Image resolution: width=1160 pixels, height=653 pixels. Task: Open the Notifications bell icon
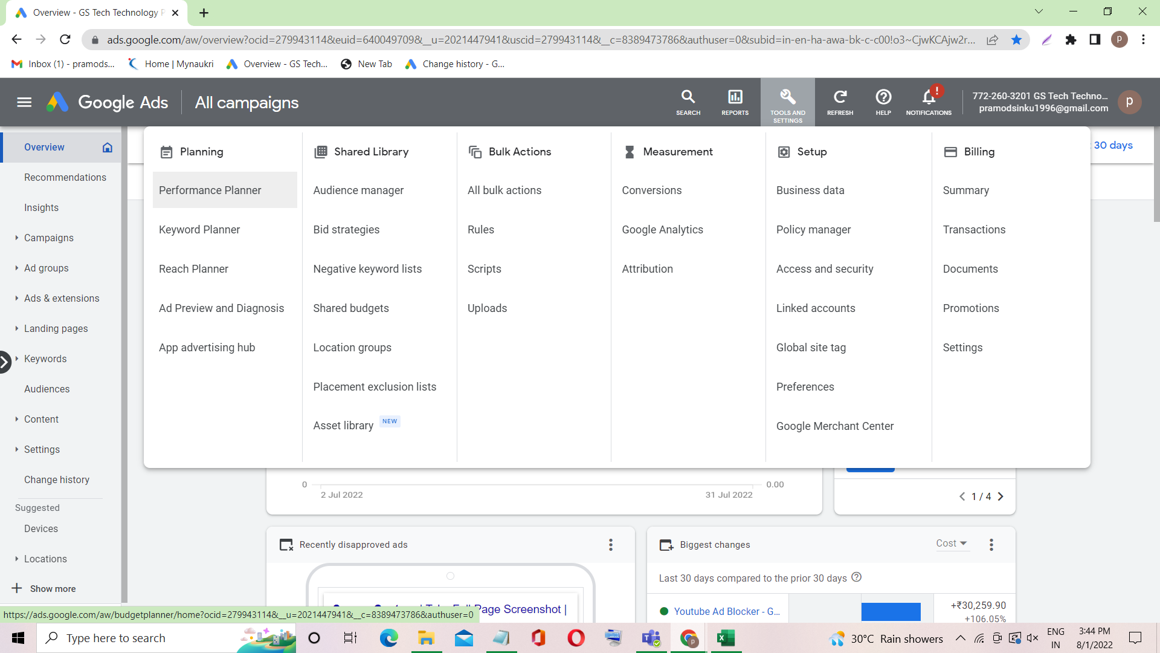[x=929, y=102]
